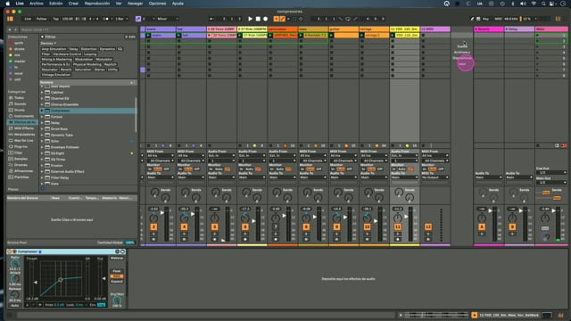Expand the Echo device entry
571x321 pixels.
click(x=42, y=141)
